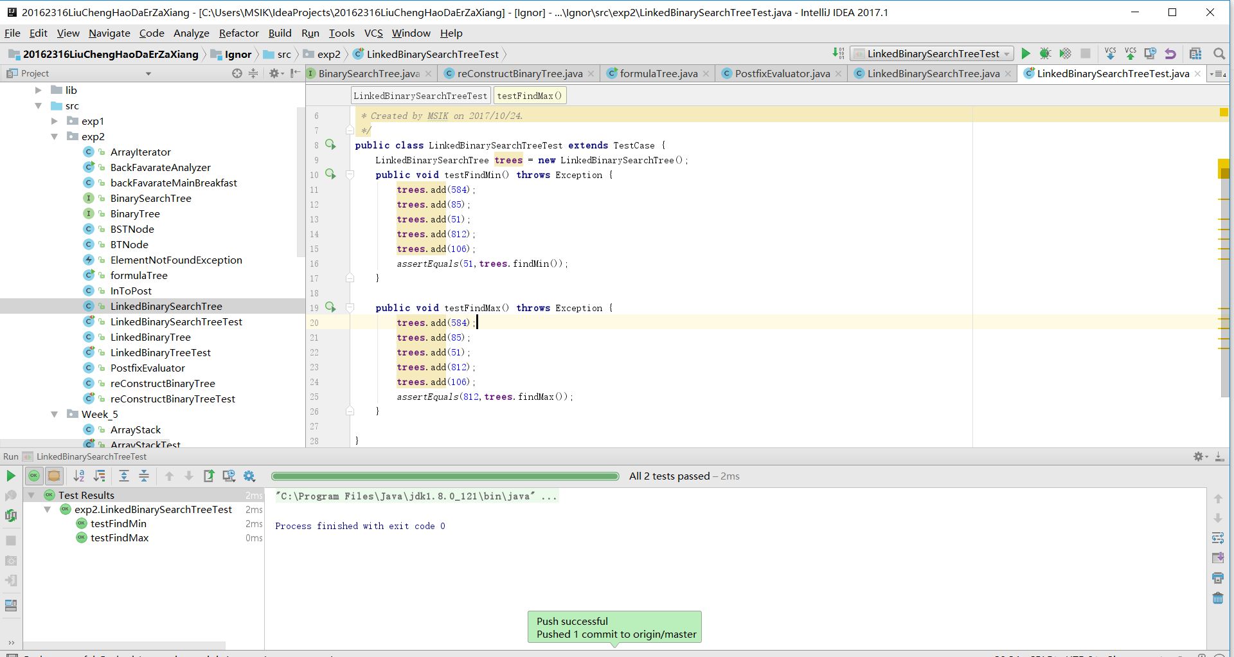Fold the testFindMin method
Image resolution: width=1234 pixels, height=657 pixels.
pyautogui.click(x=350, y=174)
